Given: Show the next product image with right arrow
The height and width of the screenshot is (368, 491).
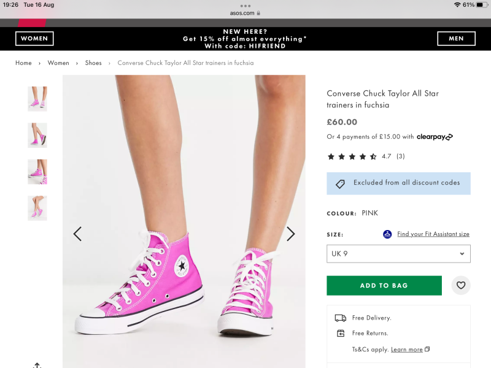Looking at the screenshot, I should coord(290,234).
